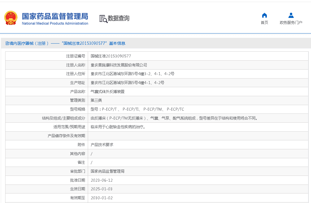Click the government service portal person icon
The image size is (311, 203).
pos(291,15)
